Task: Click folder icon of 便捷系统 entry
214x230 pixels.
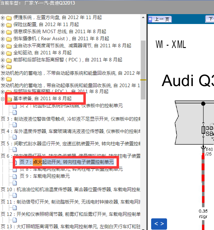Action: click(x=9, y=18)
